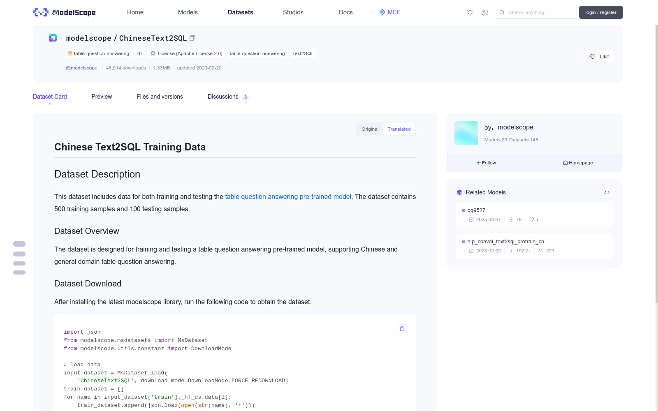Screen dimensions: 658x411
Task: Click the login / register button
Action: click(x=601, y=12)
